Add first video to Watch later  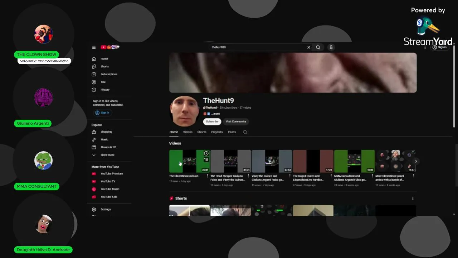tap(206, 153)
